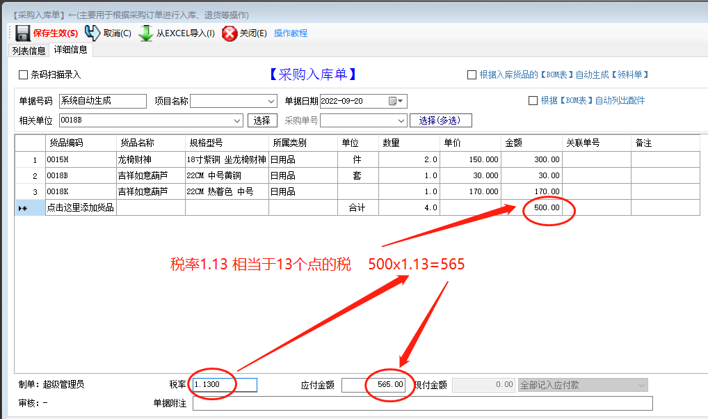Click inside the 单据附注 remarks field
Viewport: 708px width, 419px height.
[x=417, y=403]
